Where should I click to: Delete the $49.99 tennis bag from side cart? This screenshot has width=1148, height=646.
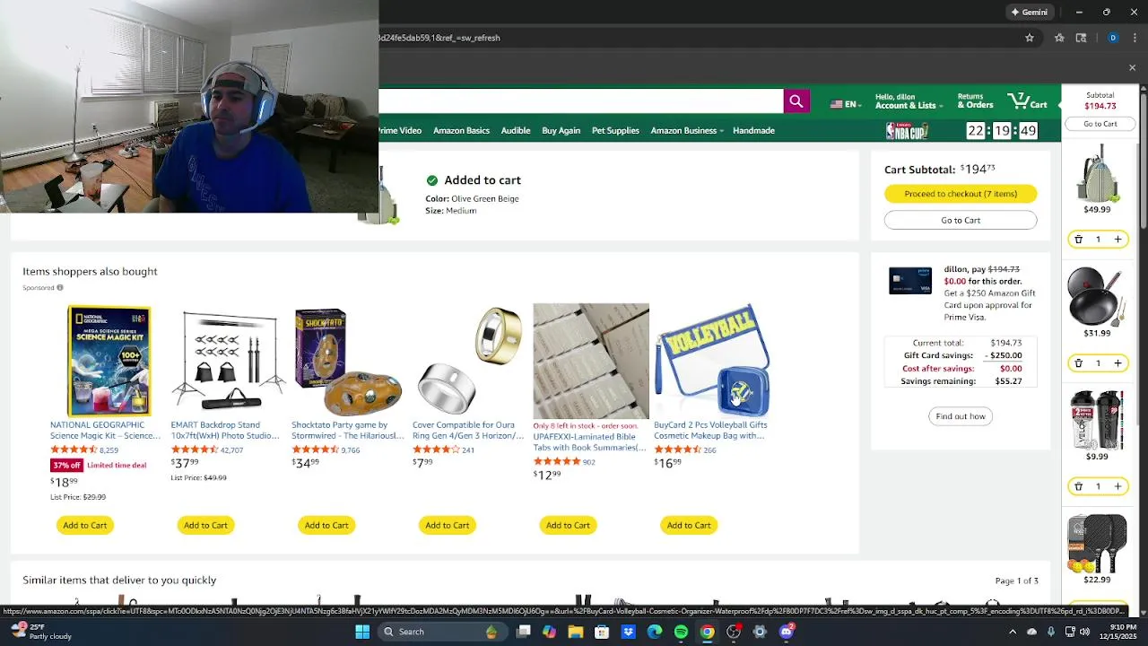(1078, 240)
